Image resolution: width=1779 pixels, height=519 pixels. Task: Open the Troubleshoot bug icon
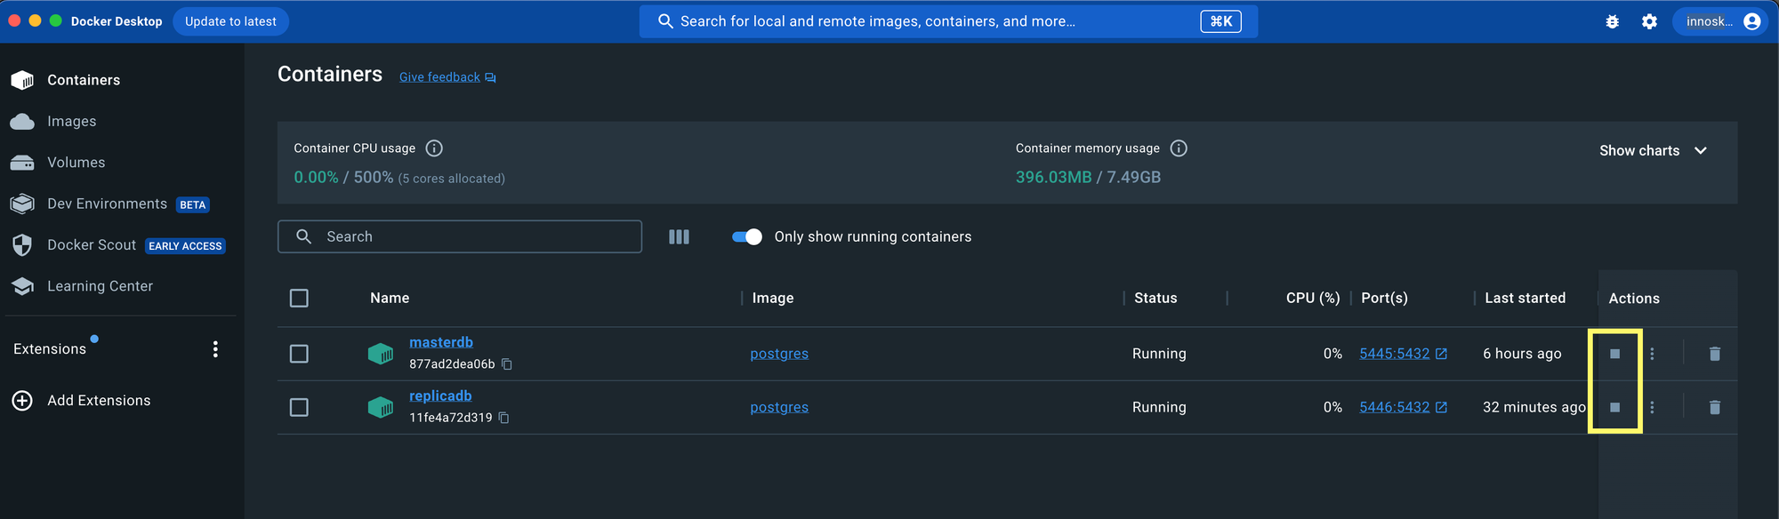(x=1612, y=21)
